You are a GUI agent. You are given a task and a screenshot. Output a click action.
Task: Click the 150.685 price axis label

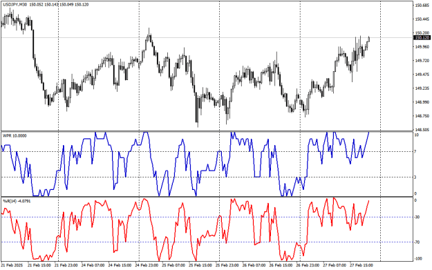coord(422,6)
